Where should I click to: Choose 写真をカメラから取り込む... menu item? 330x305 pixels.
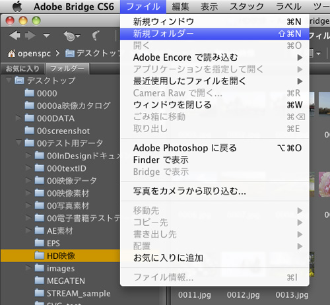[214, 191]
